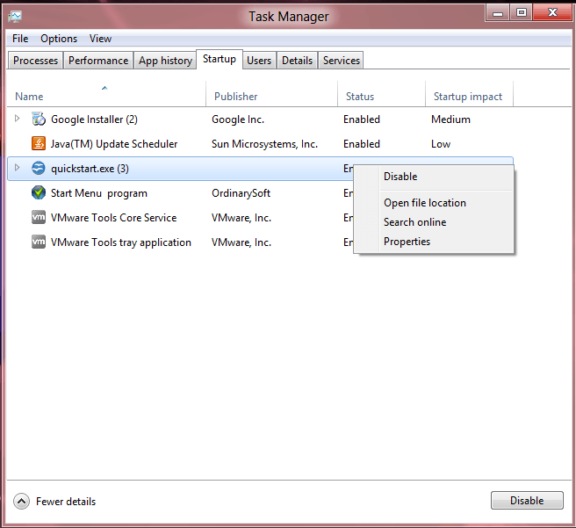Screen dimensions: 576x528
Task: Click the Java Update Scheduler icon
Action: tap(39, 144)
